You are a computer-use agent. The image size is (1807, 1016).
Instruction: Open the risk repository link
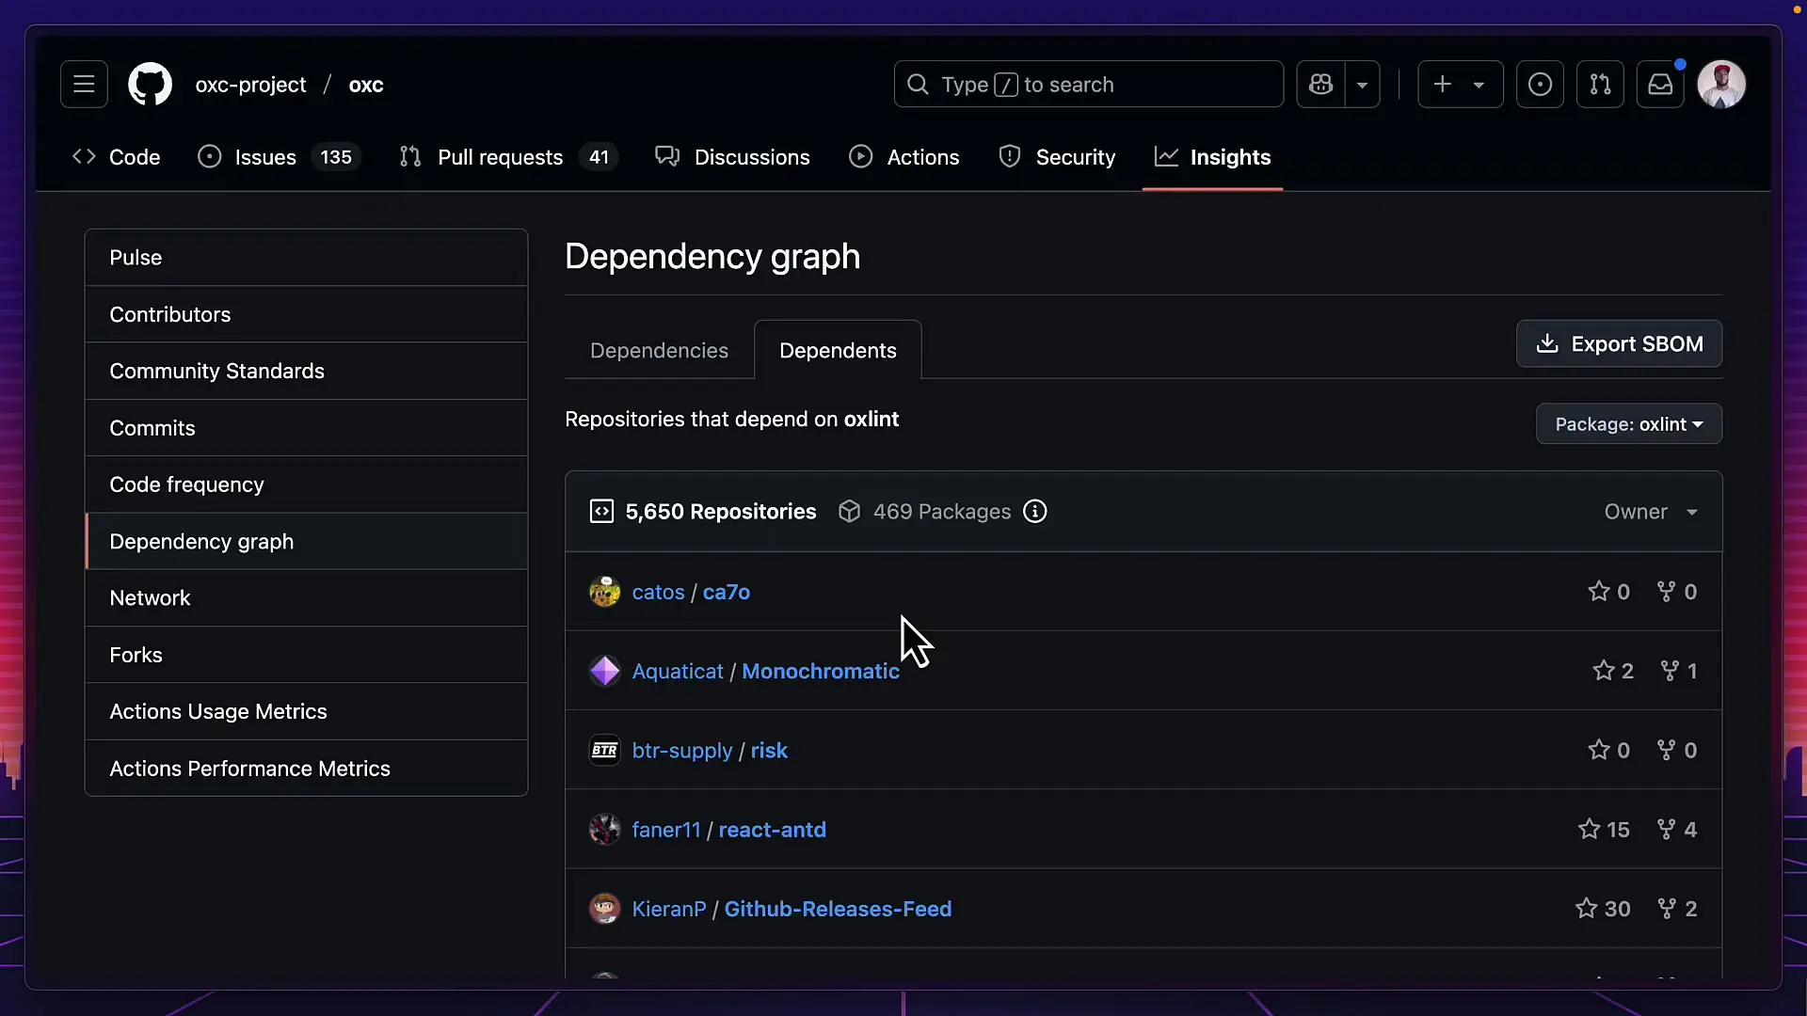[x=769, y=751]
